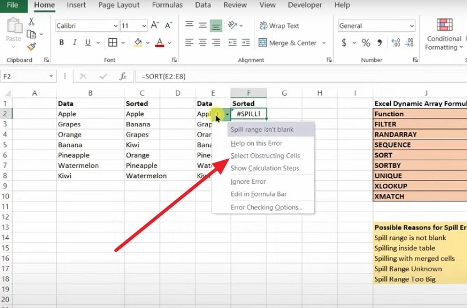
Task: Click cell J6 labeled SORT
Action: click(x=420, y=155)
